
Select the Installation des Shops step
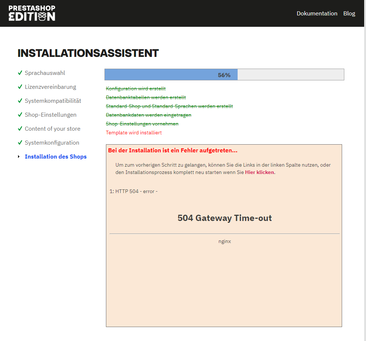coord(56,157)
